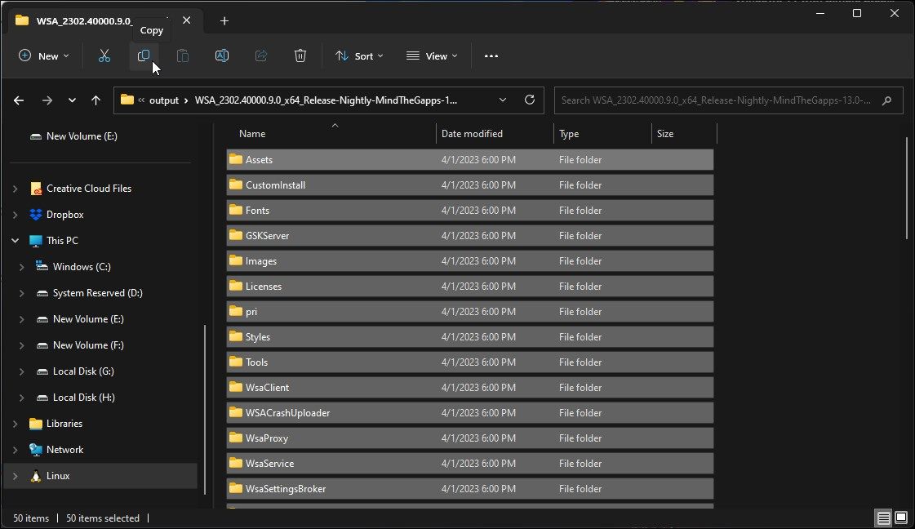
Task: Select Local Disk (G:) drive
Action: 83,371
